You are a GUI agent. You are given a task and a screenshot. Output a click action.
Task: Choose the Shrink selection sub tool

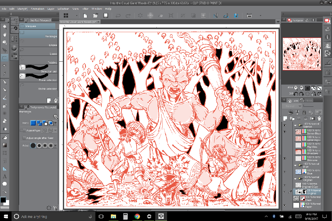(x=38, y=86)
